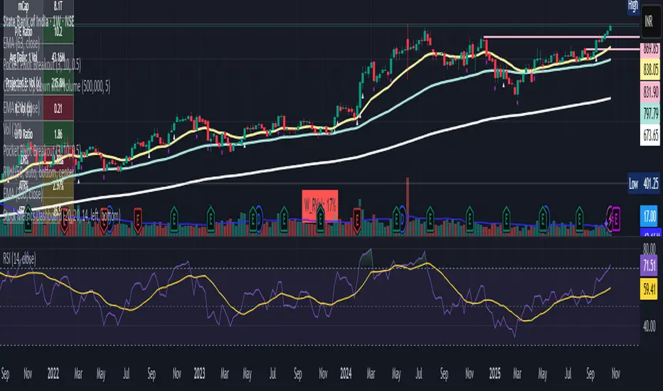This screenshot has width=663, height=391.
Task: Click 2025 on the time axis
Action: tap(494, 374)
